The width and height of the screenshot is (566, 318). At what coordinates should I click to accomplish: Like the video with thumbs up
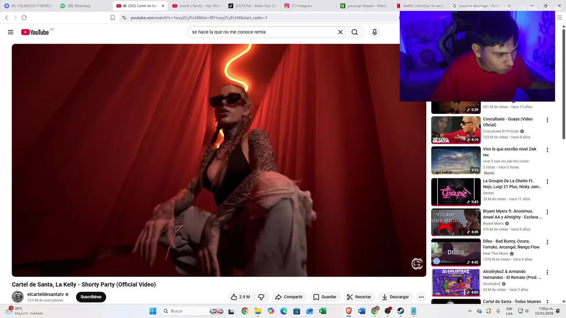(x=240, y=297)
